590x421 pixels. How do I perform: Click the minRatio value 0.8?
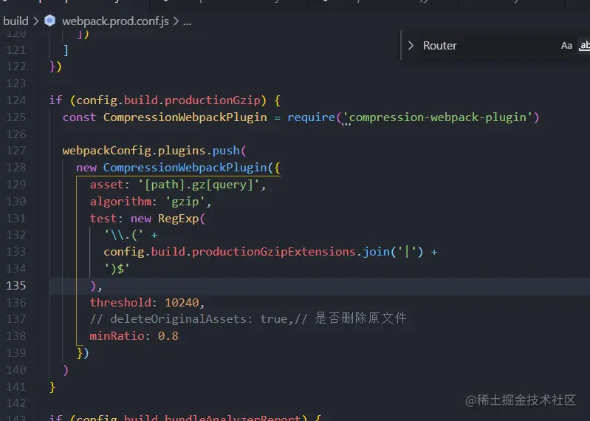point(168,336)
